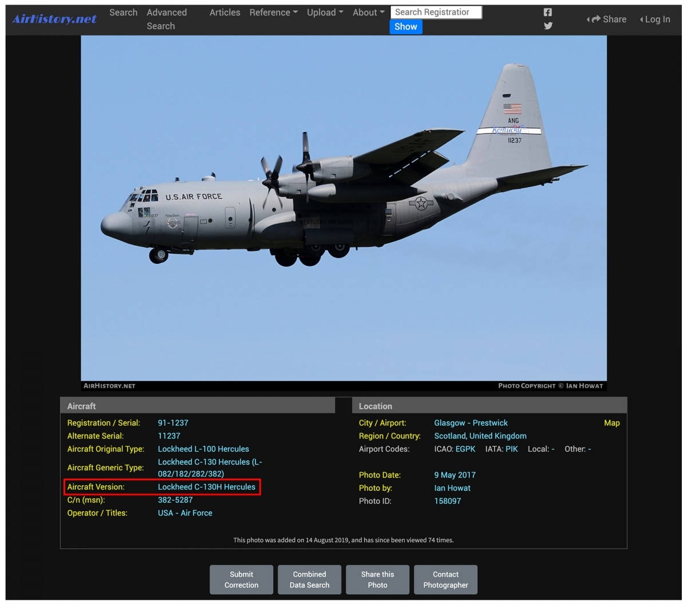Image resolution: width=687 pixels, height=609 pixels.
Task: Click the Share this Photo button
Action: click(x=377, y=579)
